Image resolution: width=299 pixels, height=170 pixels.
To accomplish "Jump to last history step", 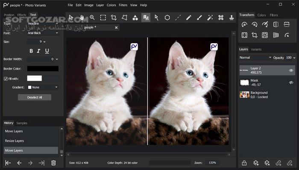I will [41, 163].
